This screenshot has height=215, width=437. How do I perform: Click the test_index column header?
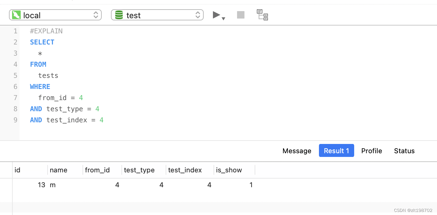click(x=185, y=170)
